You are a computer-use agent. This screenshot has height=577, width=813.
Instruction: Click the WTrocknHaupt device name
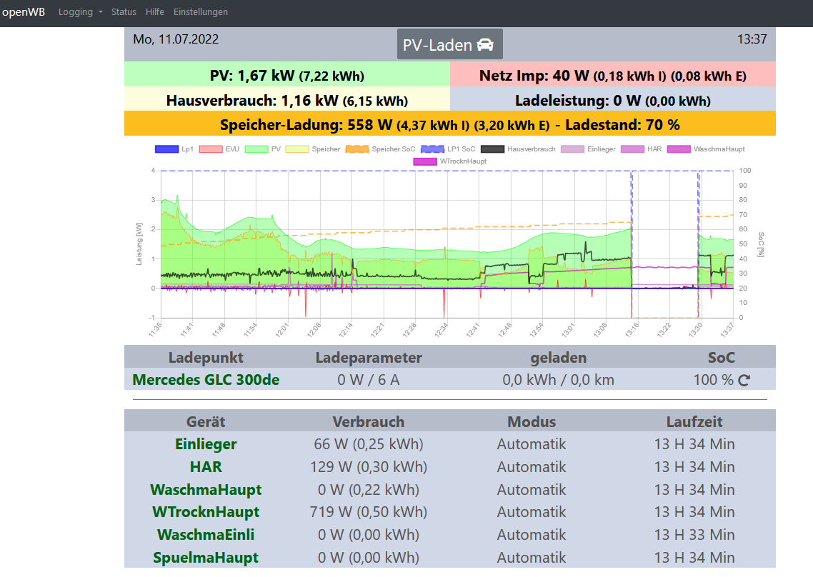point(206,512)
